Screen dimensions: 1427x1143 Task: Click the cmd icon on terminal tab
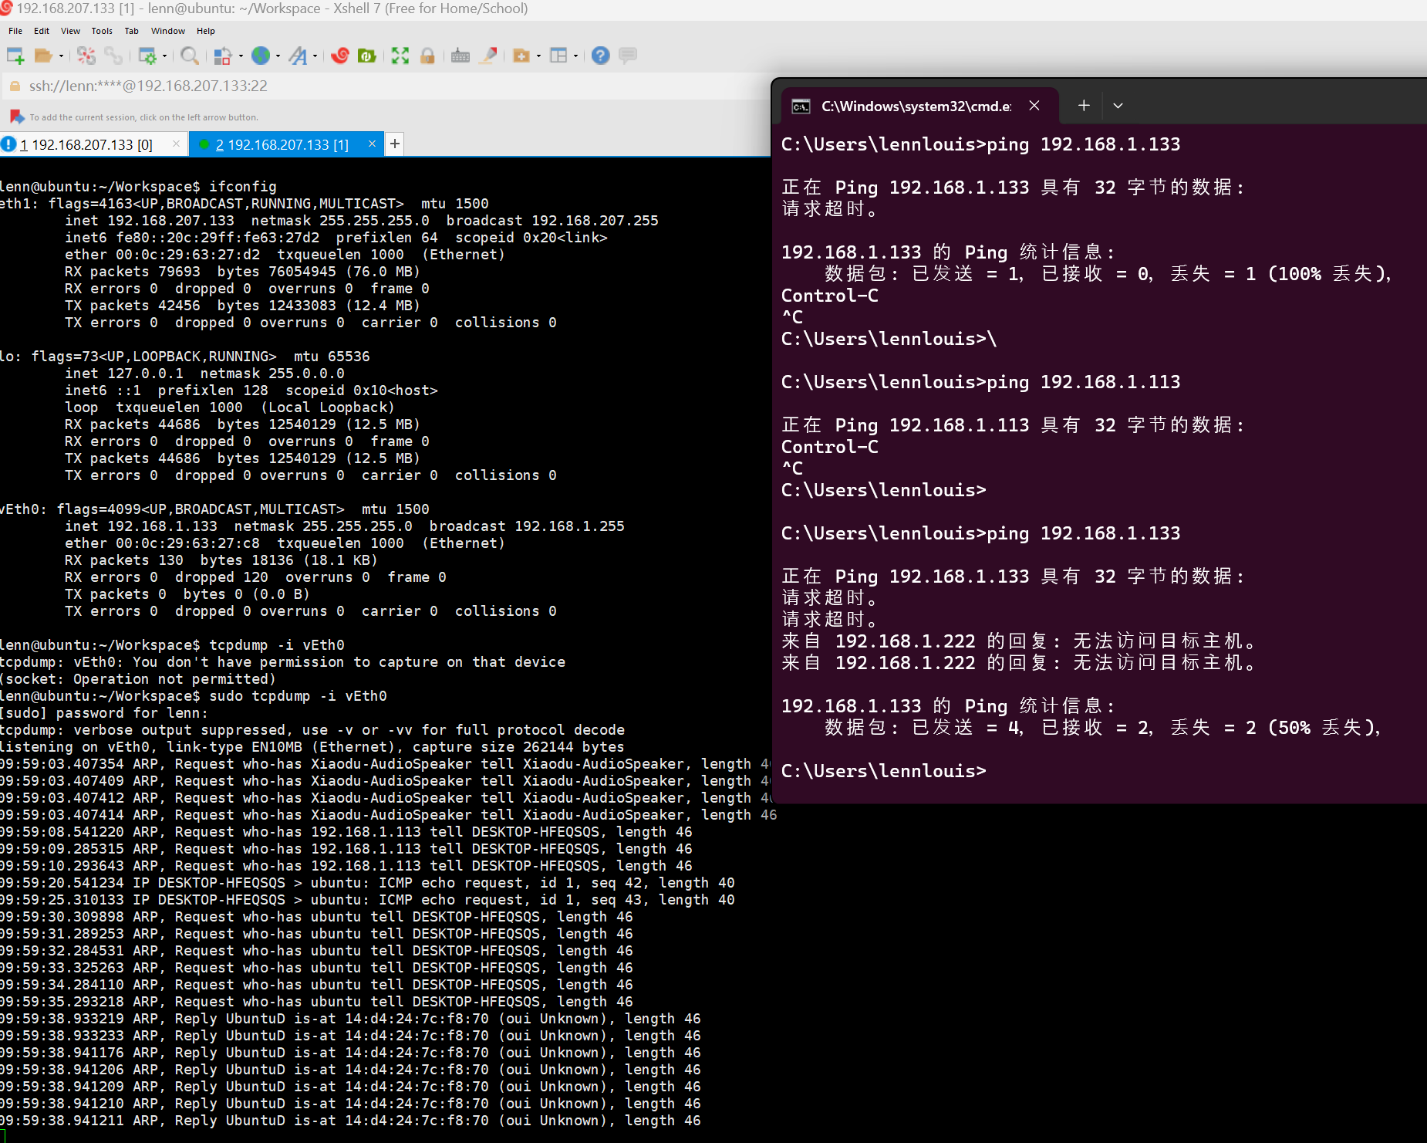point(801,107)
